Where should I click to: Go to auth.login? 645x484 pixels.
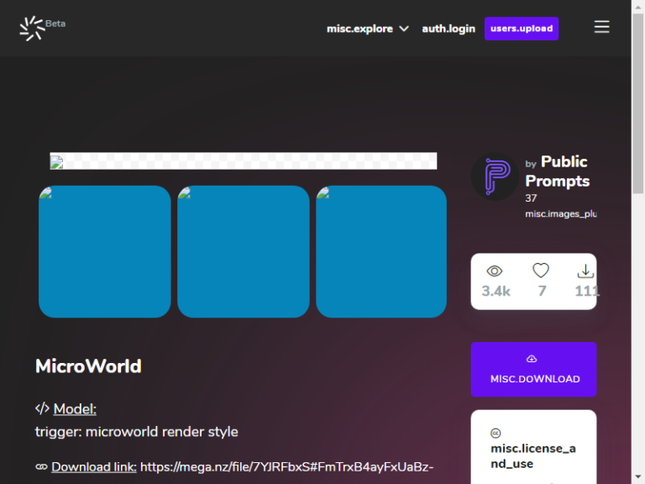[x=448, y=29]
